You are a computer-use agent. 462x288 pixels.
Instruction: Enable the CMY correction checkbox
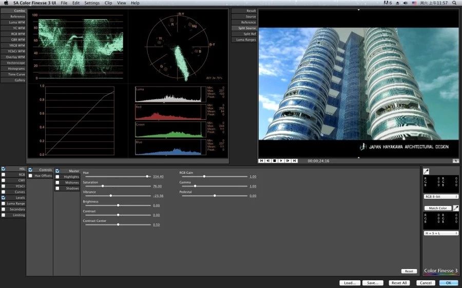point(3,180)
